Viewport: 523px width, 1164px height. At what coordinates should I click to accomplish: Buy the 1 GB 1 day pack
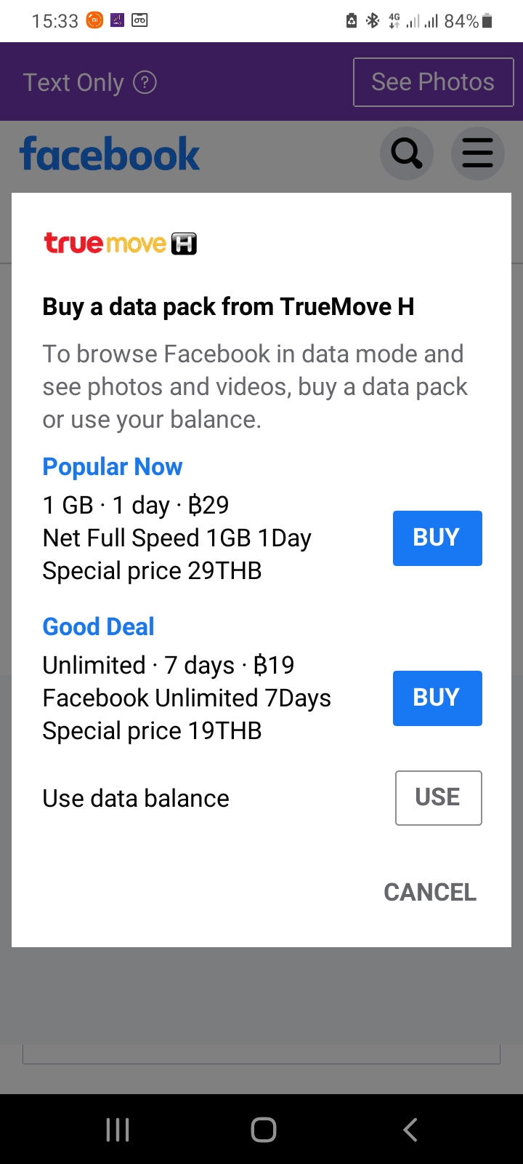click(437, 538)
